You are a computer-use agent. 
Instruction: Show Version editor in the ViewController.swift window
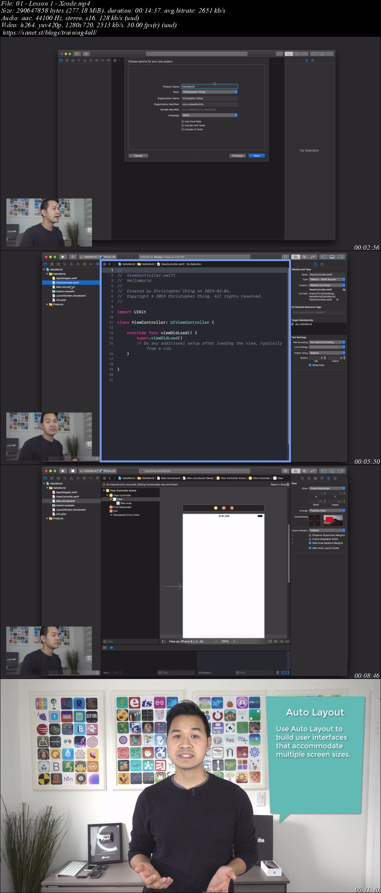(x=313, y=257)
